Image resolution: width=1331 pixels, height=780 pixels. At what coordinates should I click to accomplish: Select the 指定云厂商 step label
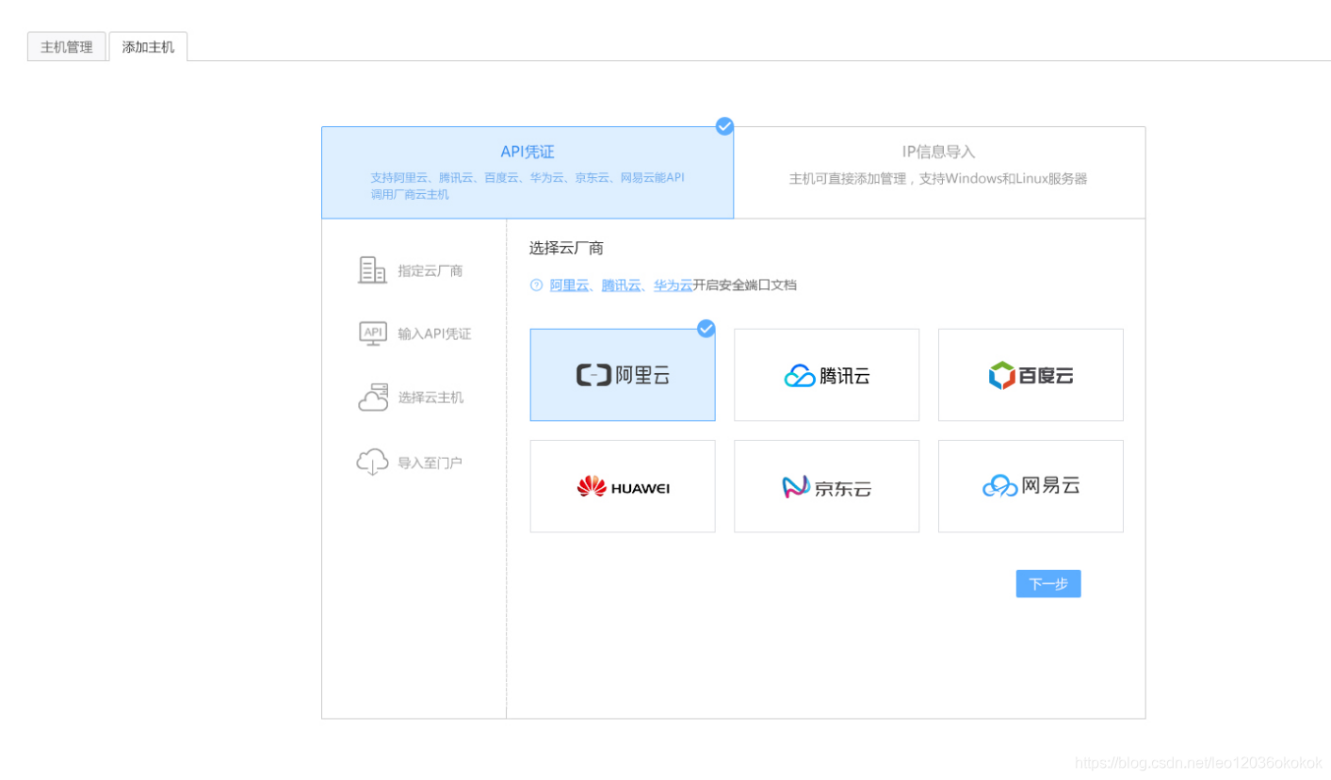click(x=430, y=270)
